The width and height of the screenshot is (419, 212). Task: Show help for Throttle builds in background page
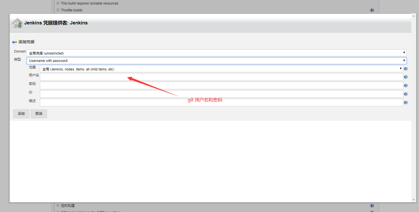pos(372,10)
